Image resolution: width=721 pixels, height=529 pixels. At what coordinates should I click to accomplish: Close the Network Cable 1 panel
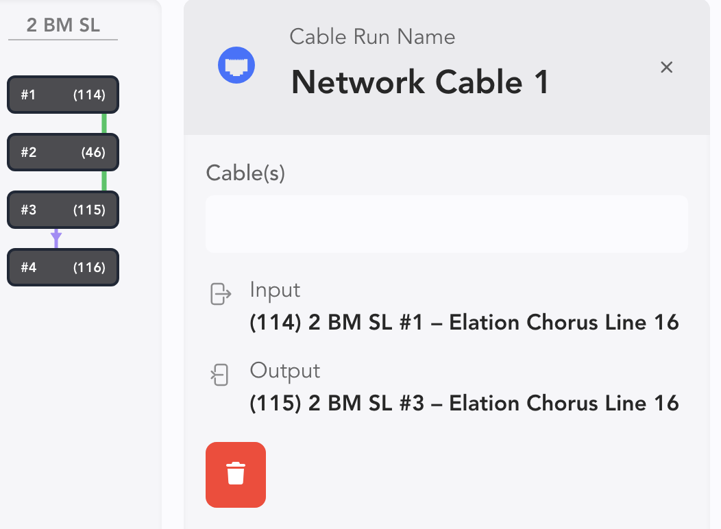pyautogui.click(x=666, y=67)
